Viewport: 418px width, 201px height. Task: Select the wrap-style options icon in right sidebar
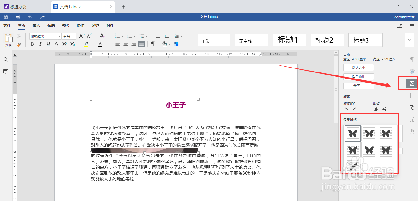point(412,95)
